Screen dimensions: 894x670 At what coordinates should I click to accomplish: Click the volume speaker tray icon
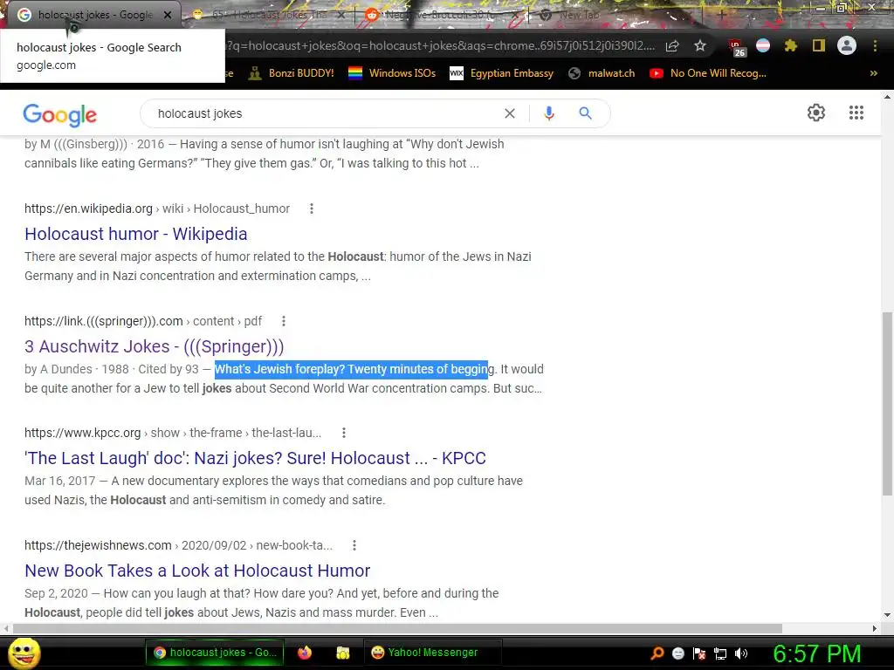pyautogui.click(x=741, y=653)
